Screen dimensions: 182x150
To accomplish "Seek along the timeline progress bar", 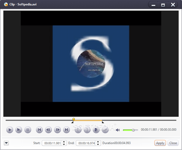I will click(91, 120).
